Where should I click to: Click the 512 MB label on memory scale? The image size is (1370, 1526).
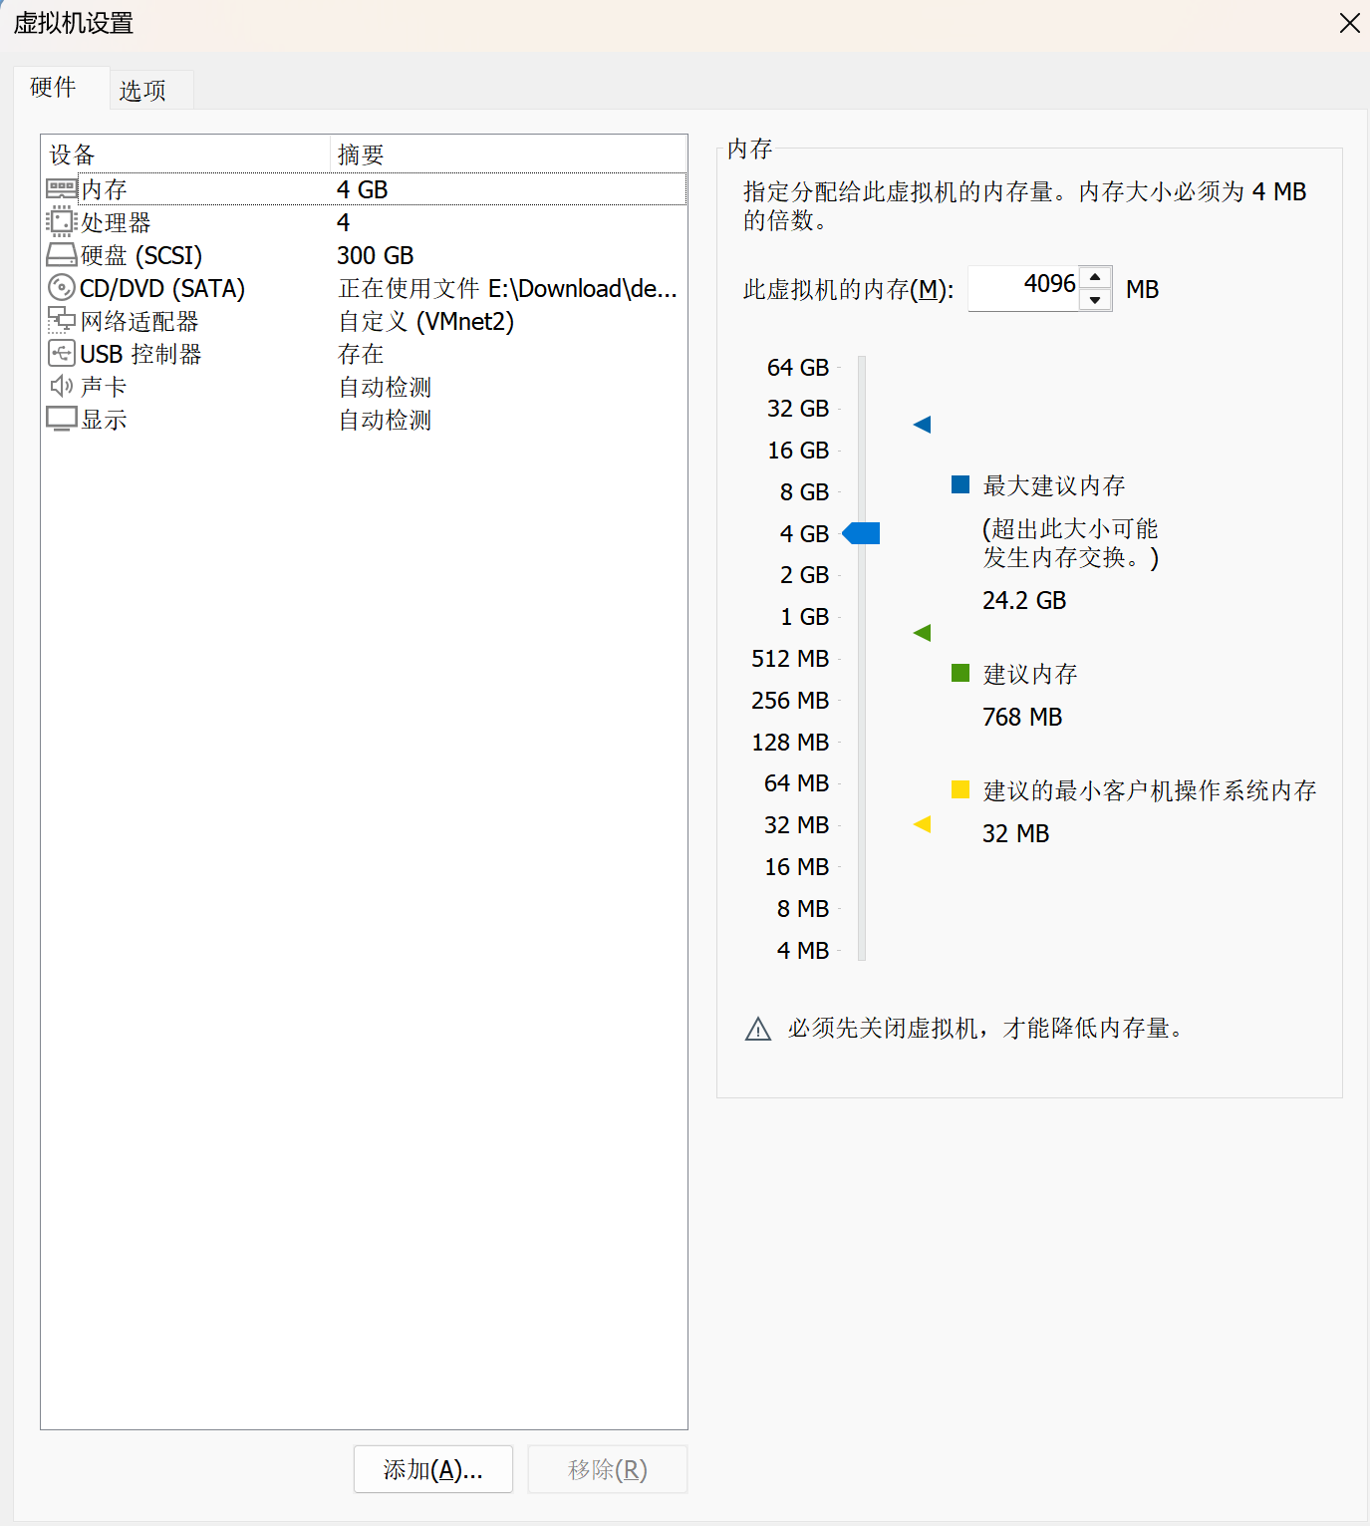pyautogui.click(x=790, y=659)
